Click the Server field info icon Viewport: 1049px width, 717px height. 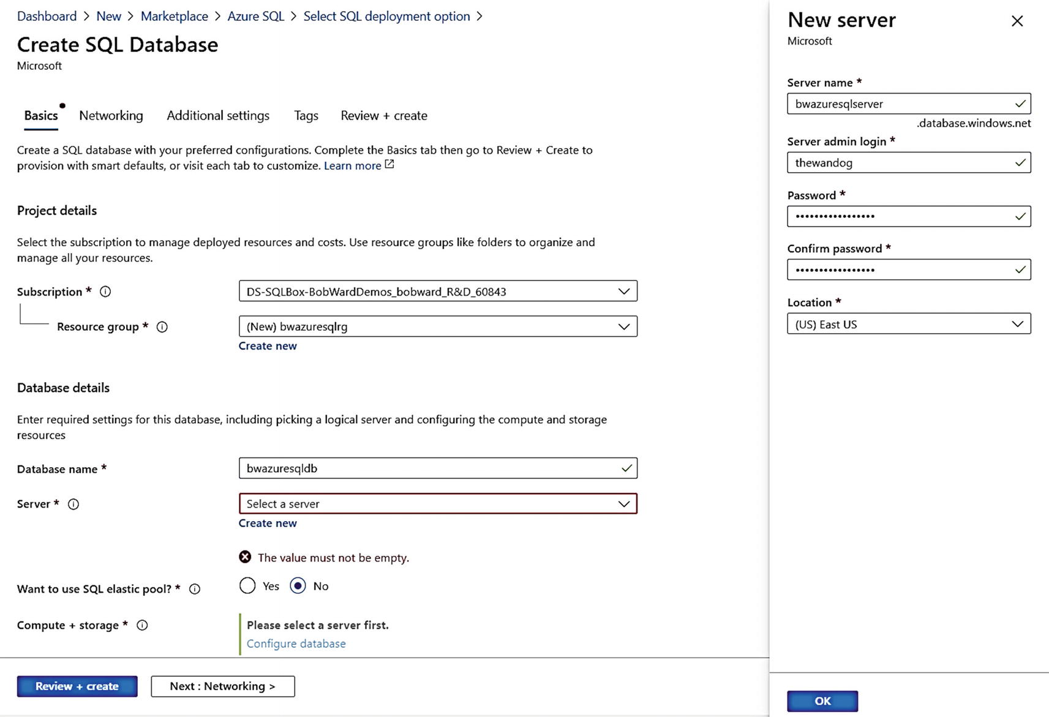coord(73,504)
